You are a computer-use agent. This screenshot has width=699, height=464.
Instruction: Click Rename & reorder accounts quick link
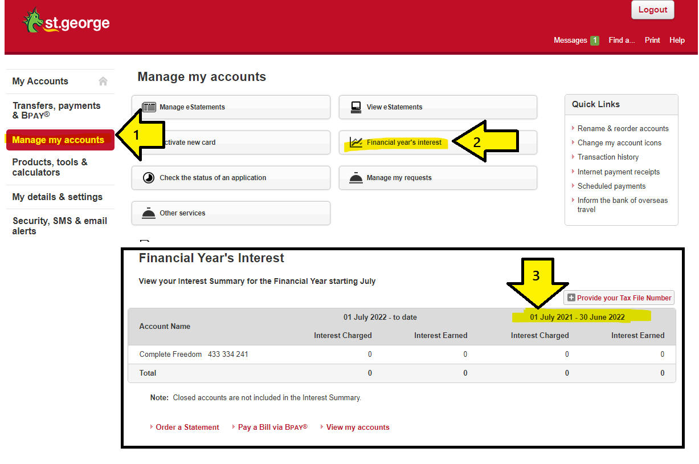[x=623, y=128]
